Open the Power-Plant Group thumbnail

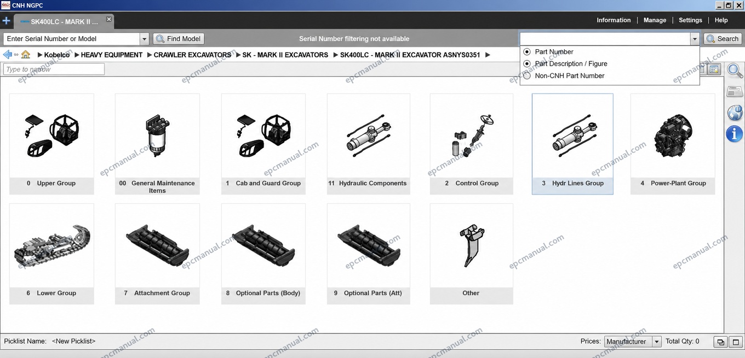click(x=673, y=144)
